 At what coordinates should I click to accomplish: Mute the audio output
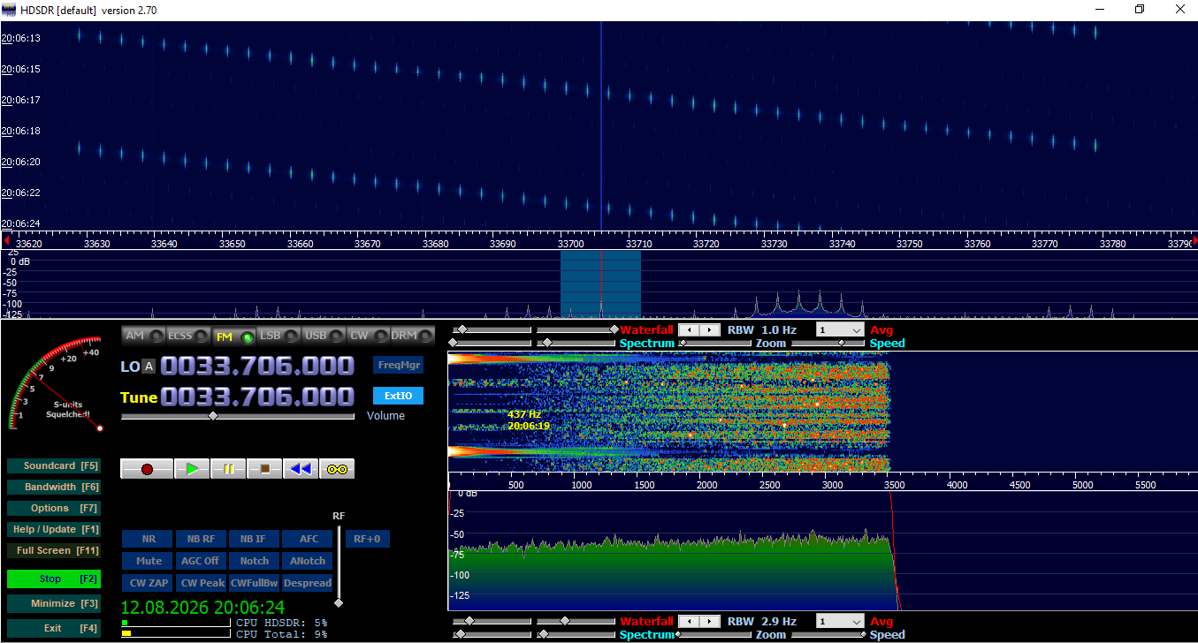[x=149, y=561]
